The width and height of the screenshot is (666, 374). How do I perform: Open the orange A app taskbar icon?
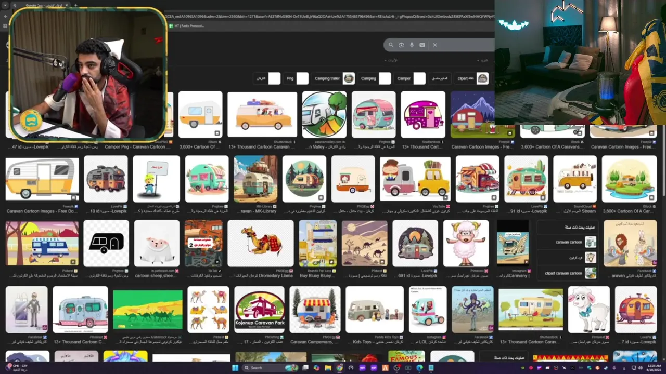point(385,368)
